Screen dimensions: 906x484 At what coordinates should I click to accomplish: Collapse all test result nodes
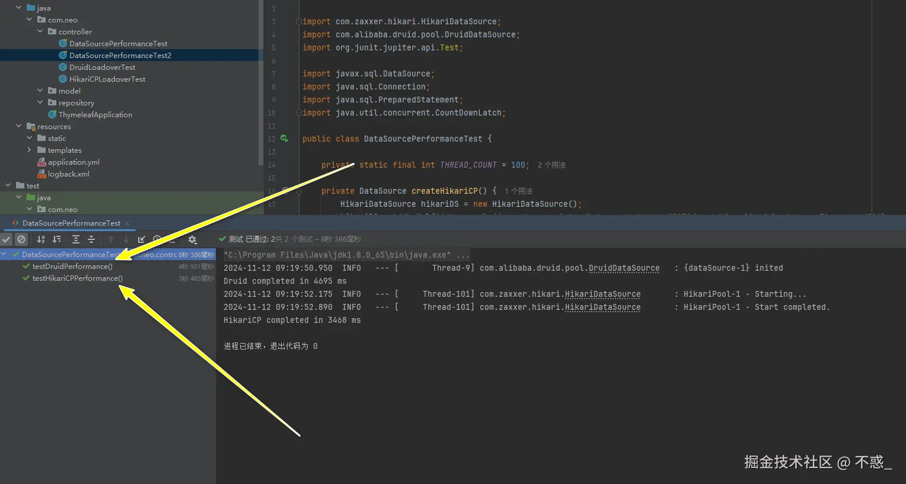[x=91, y=239]
